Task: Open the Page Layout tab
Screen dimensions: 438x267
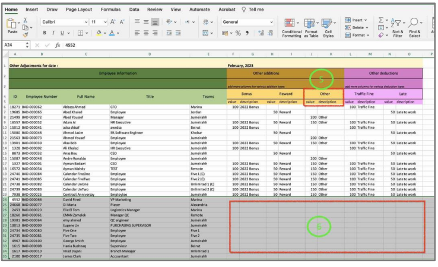Action: 79,9
